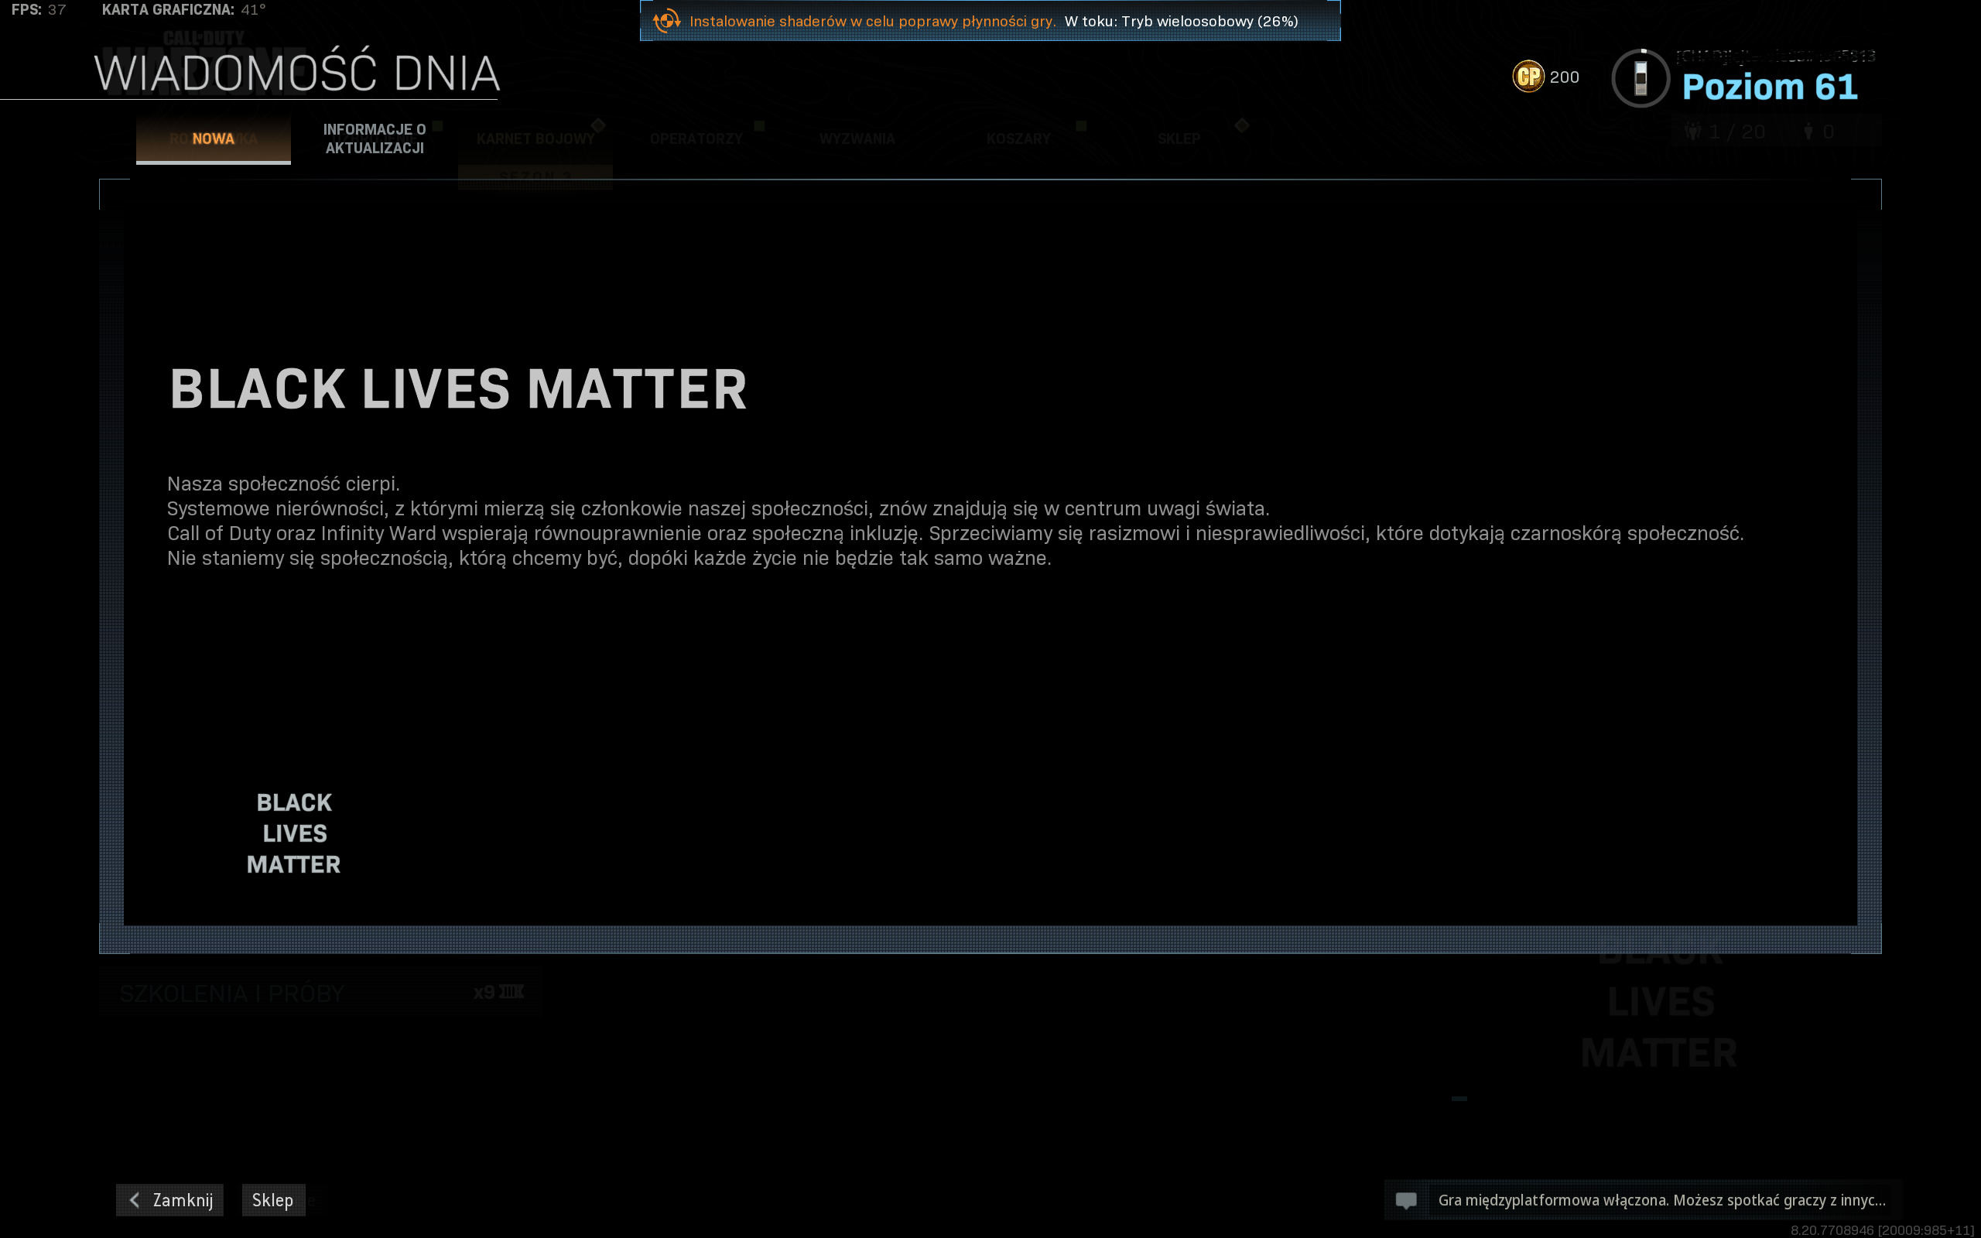Screen dimensions: 1981x1238
Task: Click the Black Lives Matter logo image
Action: coord(294,833)
